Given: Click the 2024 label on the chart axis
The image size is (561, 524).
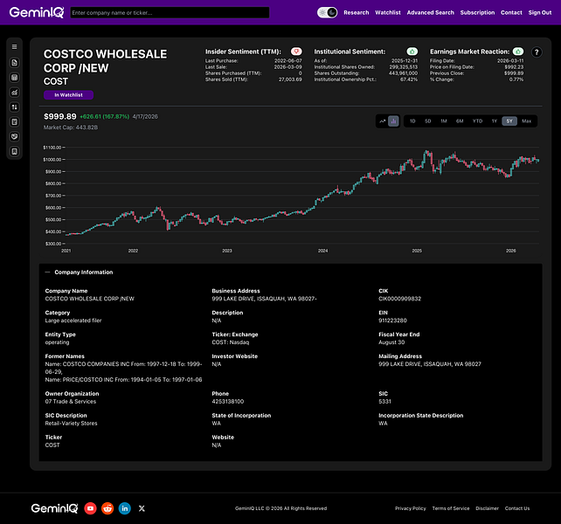Looking at the screenshot, I should pos(322,251).
